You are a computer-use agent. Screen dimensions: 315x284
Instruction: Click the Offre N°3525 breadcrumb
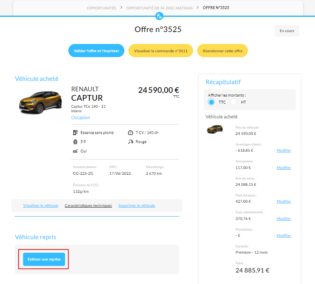(216, 8)
